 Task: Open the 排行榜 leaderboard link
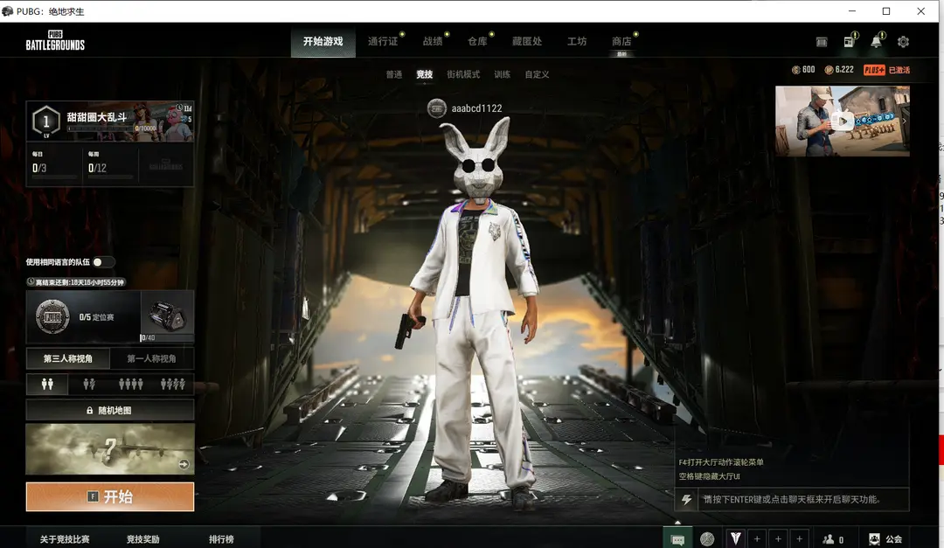coord(221,539)
